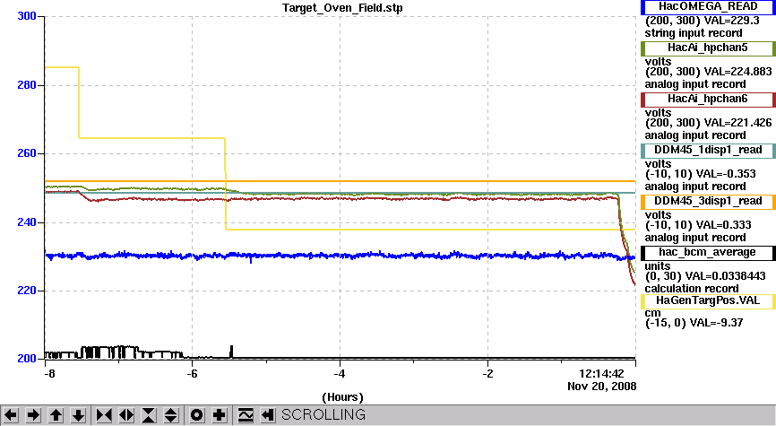The image size is (776, 426).
Task: Click the Nov 20, 2008 date label
Action: click(x=602, y=387)
